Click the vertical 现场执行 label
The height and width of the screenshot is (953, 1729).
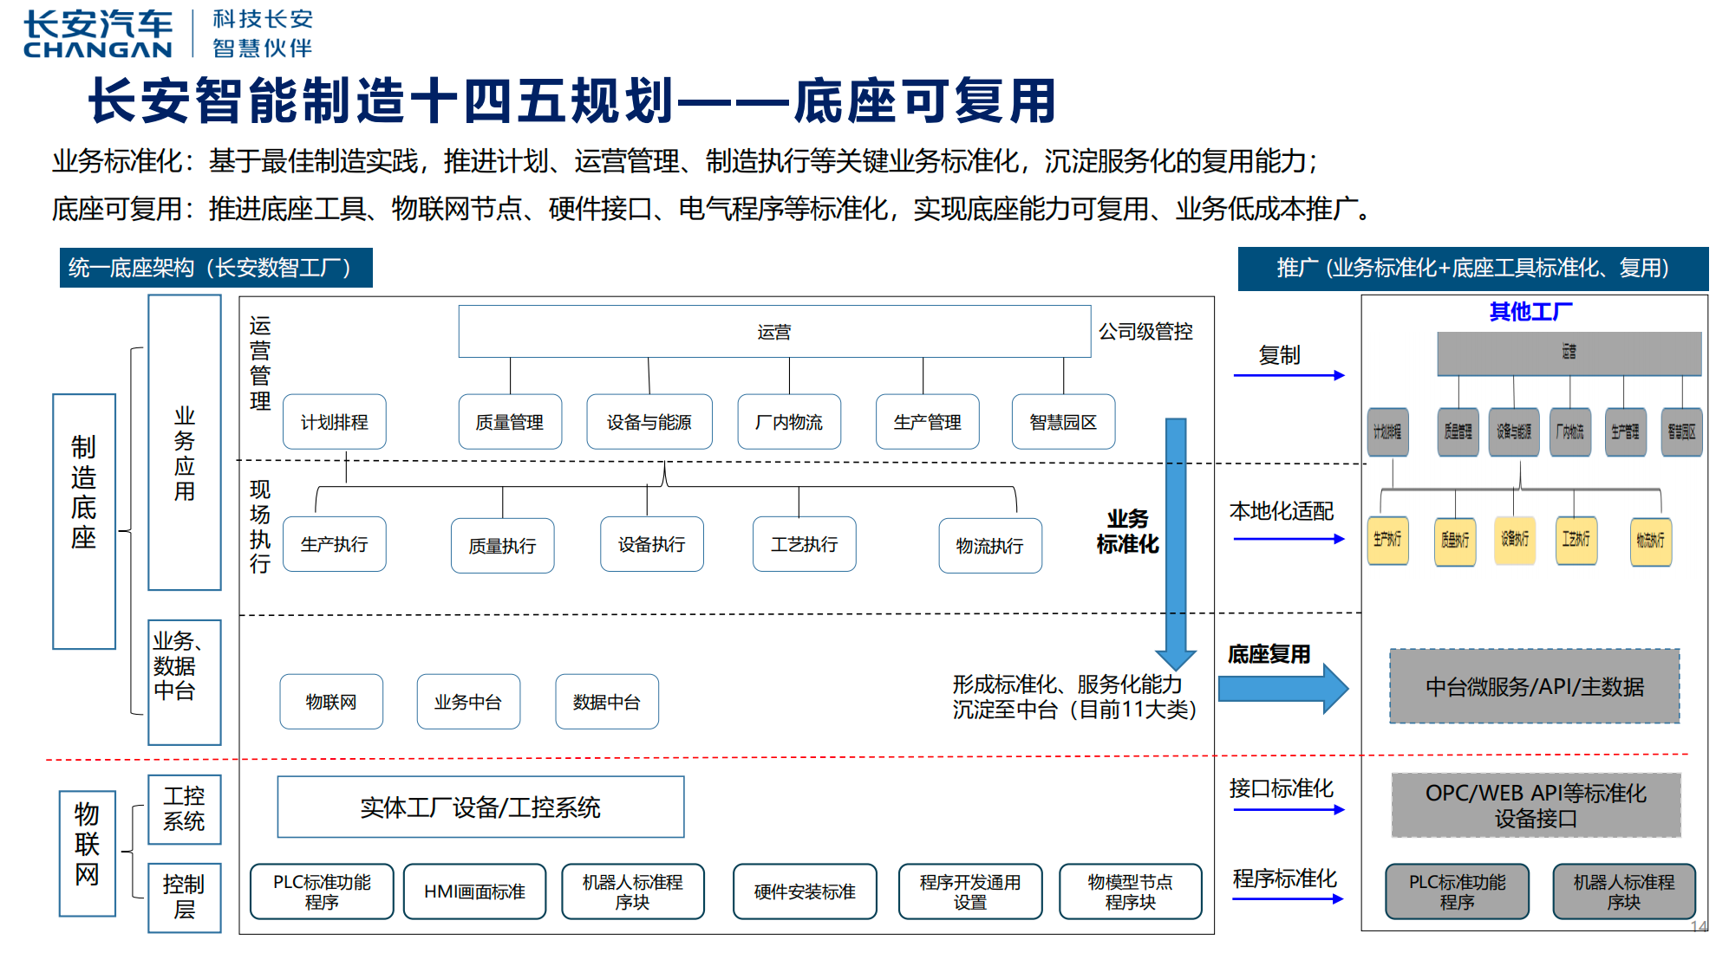[260, 526]
